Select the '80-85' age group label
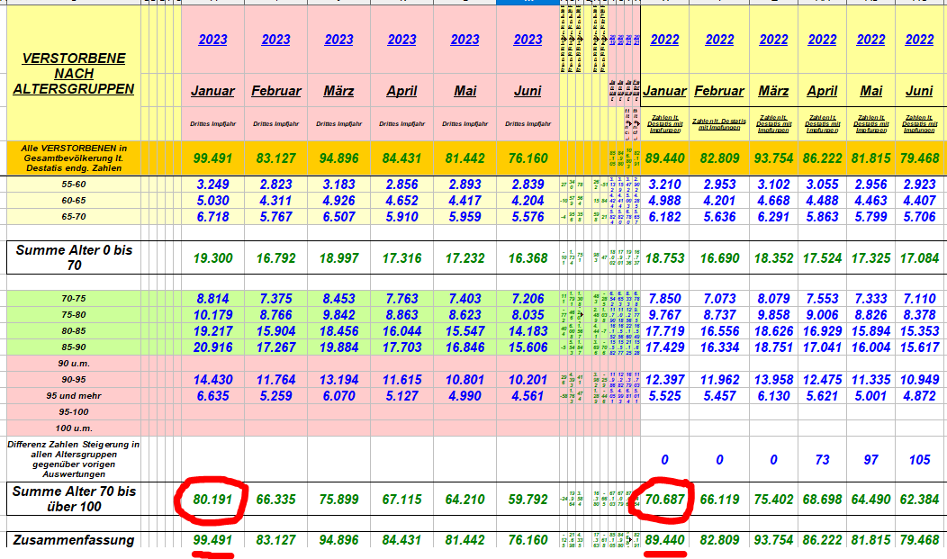This screenshot has height=559, width=947. coord(74,331)
